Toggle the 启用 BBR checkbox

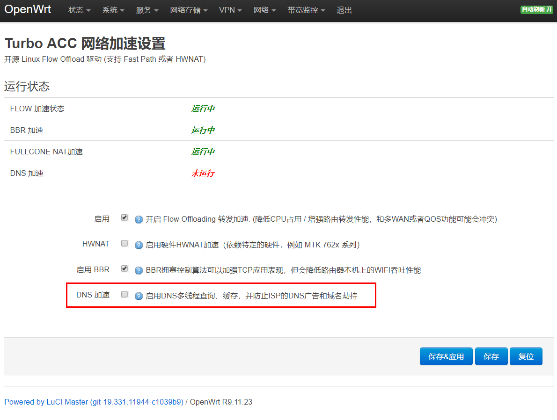coord(125,269)
